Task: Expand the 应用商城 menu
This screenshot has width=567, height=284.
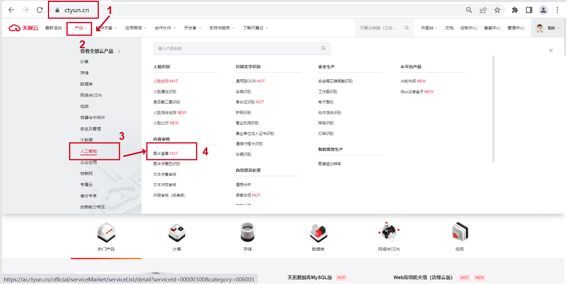Action: pyautogui.click(x=136, y=28)
